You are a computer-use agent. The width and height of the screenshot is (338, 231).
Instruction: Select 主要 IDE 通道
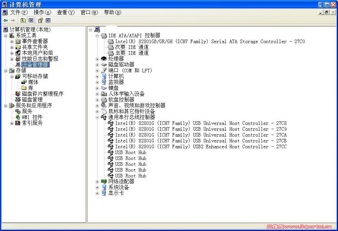tap(132, 53)
